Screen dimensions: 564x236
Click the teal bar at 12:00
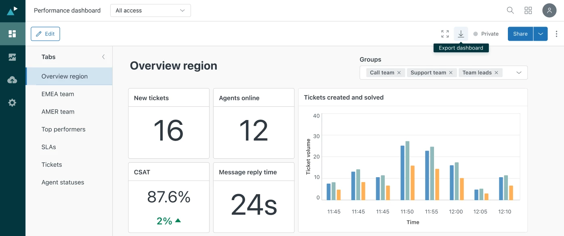coord(457,181)
